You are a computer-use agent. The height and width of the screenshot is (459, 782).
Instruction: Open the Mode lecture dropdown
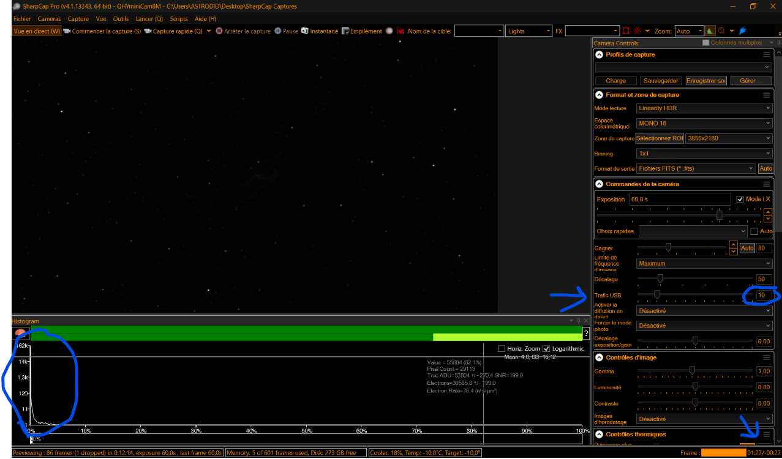click(704, 108)
